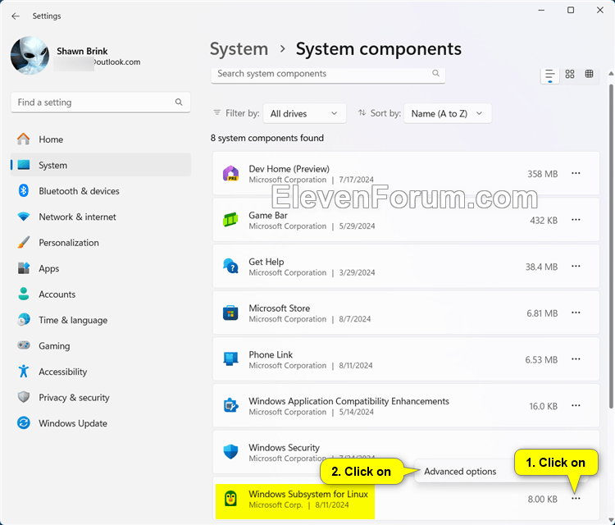Image resolution: width=615 pixels, height=525 pixels.
Task: Click the Phone Link app icon
Action: pos(230,359)
